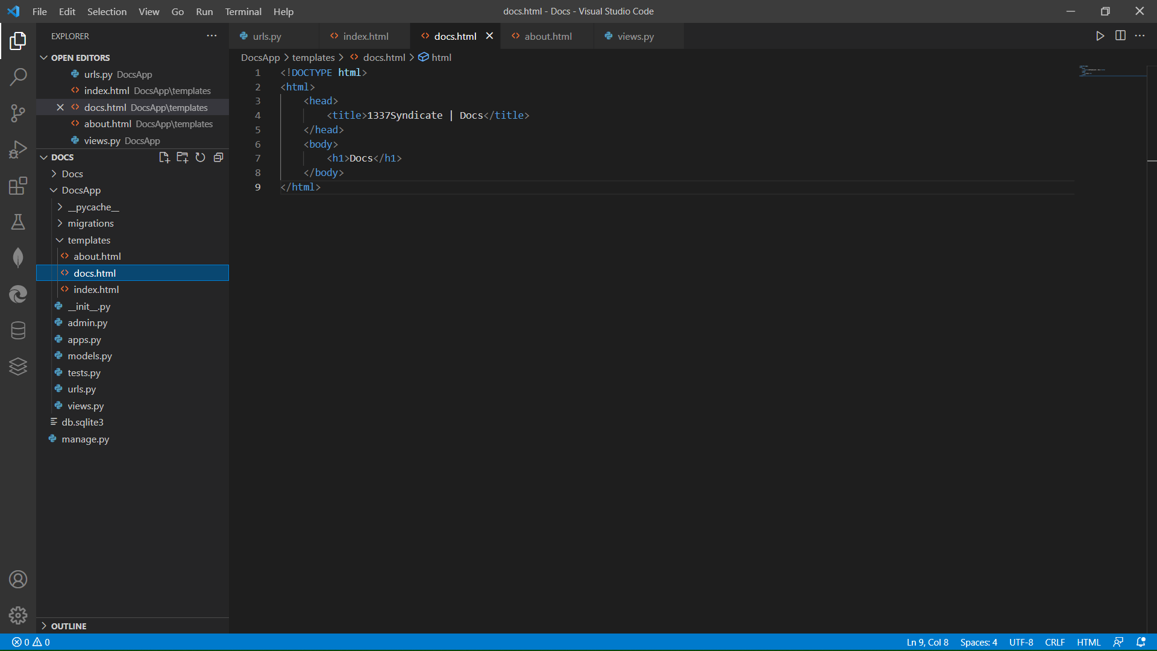Open the Manage gear settings

18,615
